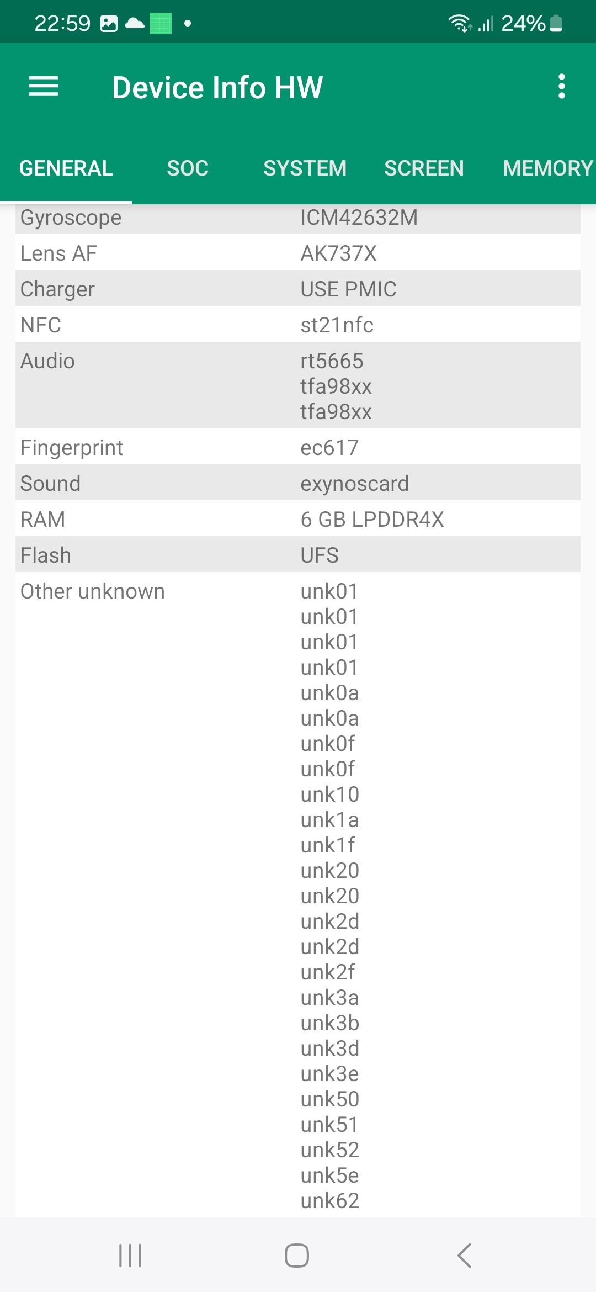The height and width of the screenshot is (1292, 596).
Task: Tap the Charger USE PMIC row
Action: (x=298, y=289)
